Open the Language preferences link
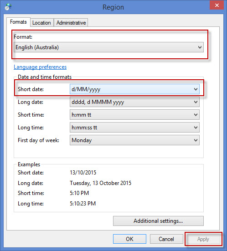Image resolution: width=227 pixels, height=251 pixels. click(40, 67)
